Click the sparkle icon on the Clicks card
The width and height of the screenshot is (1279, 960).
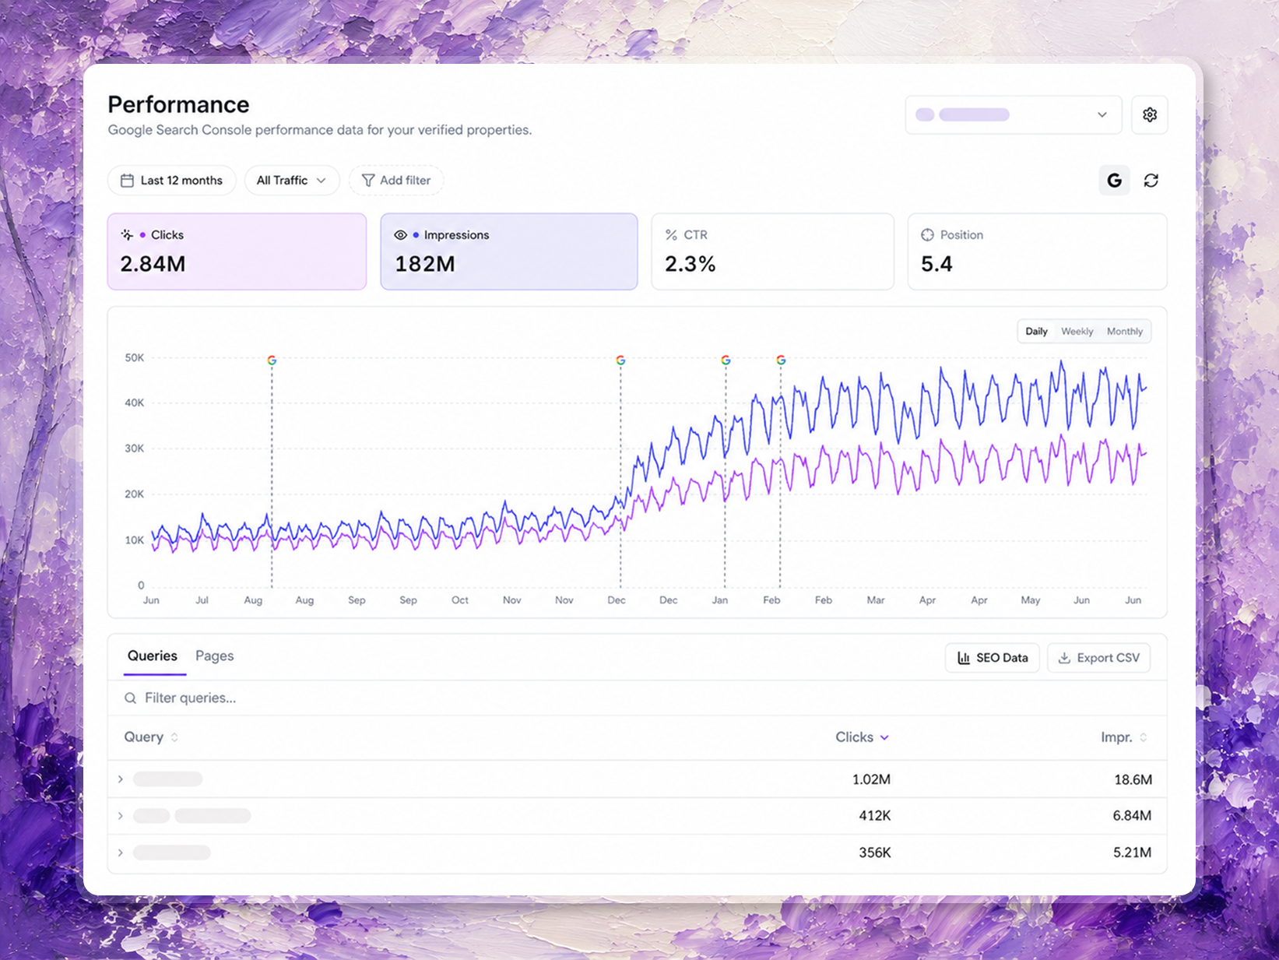point(127,234)
